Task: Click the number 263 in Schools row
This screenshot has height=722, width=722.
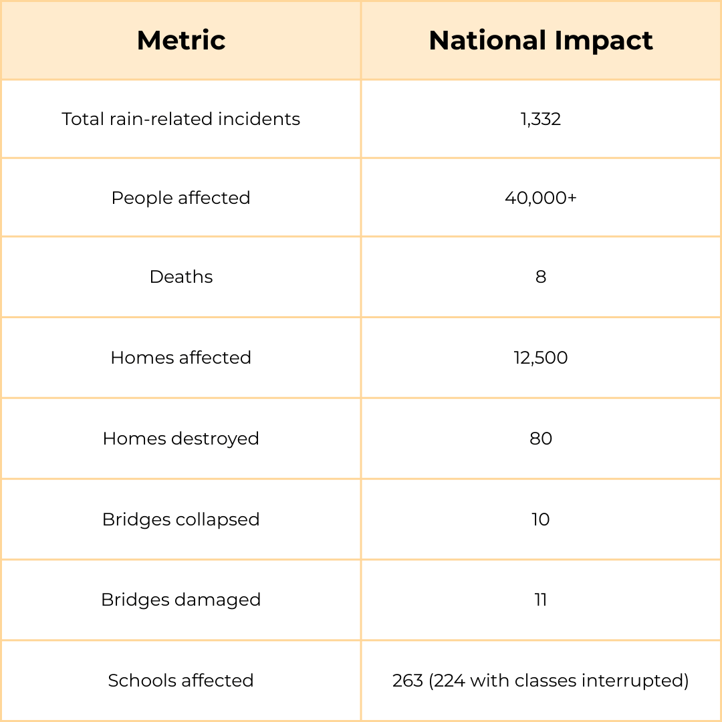Action: tap(408, 681)
